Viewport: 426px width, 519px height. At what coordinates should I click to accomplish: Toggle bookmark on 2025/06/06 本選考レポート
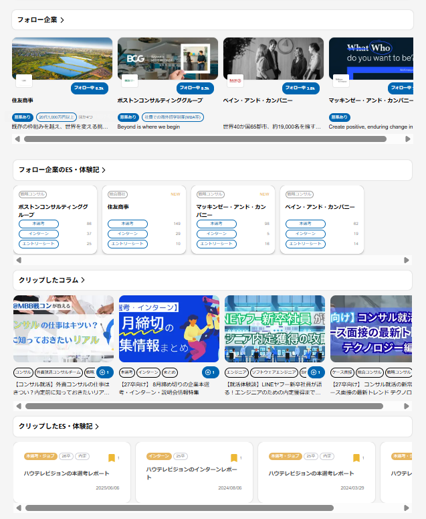[x=112, y=458]
